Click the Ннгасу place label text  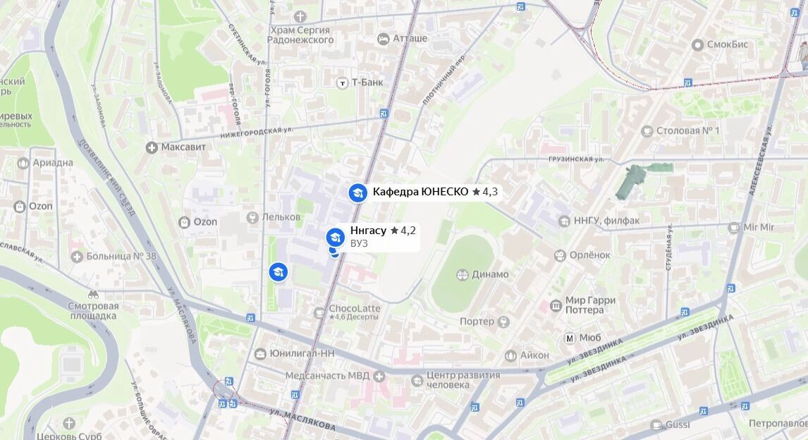pos(369,231)
